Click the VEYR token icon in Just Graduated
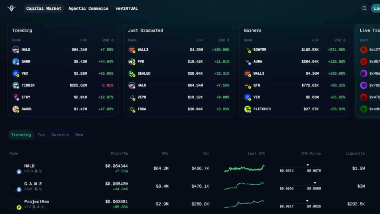Viewport: 380px width, 214px height. 132,97
